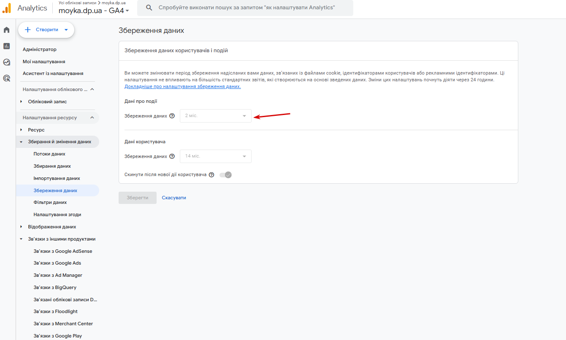Screen dimensions: 566x340
Task: Open the Advertising target icon
Action: pyautogui.click(x=7, y=78)
